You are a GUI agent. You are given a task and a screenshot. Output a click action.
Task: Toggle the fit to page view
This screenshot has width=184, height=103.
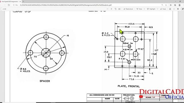[x=119, y=9]
